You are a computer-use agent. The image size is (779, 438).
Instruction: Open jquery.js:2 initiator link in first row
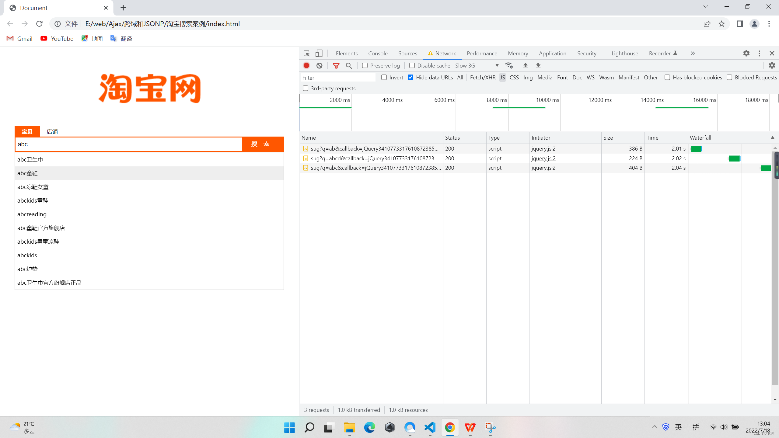point(543,148)
